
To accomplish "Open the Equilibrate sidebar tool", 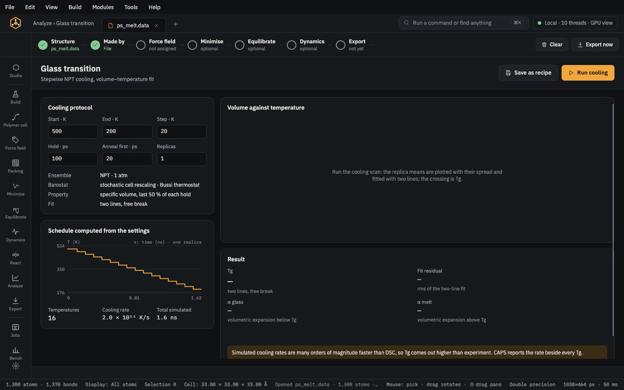I will coord(16,212).
